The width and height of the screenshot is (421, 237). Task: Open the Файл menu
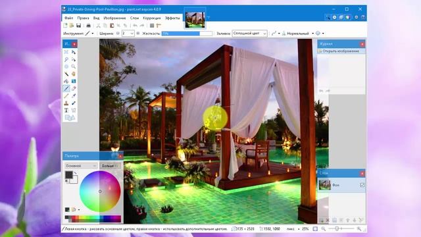(68, 18)
